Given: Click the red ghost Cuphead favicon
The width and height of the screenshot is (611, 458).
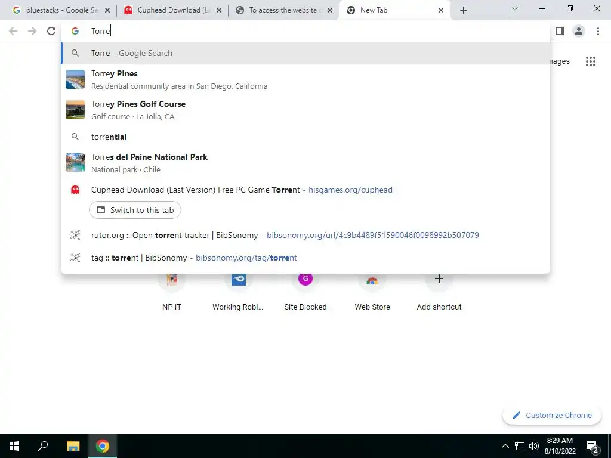Looking at the screenshot, I should click(75, 190).
